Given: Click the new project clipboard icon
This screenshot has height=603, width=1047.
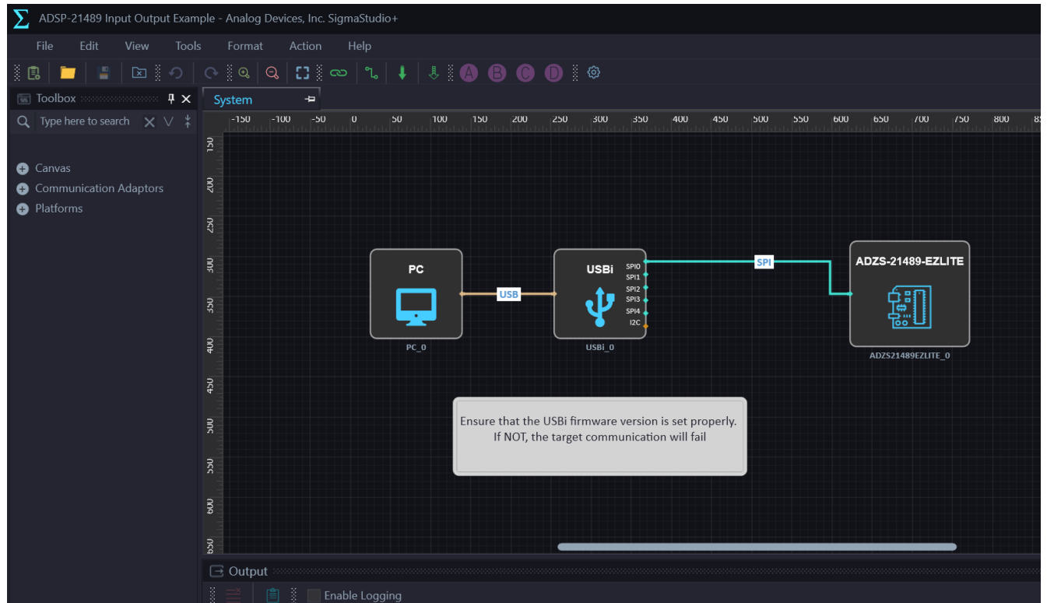Looking at the screenshot, I should pos(33,73).
